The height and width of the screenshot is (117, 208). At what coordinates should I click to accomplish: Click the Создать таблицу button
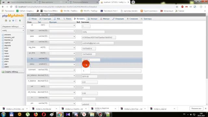click(13, 72)
